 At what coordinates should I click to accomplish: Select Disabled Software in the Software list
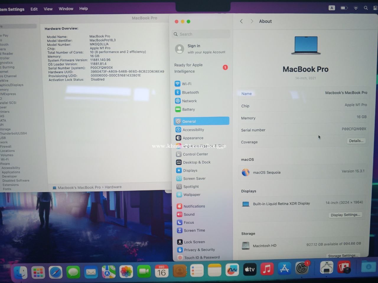[x=16, y=181]
